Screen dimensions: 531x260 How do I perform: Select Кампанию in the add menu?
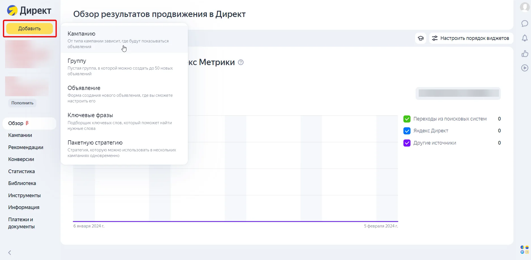[x=124, y=40]
